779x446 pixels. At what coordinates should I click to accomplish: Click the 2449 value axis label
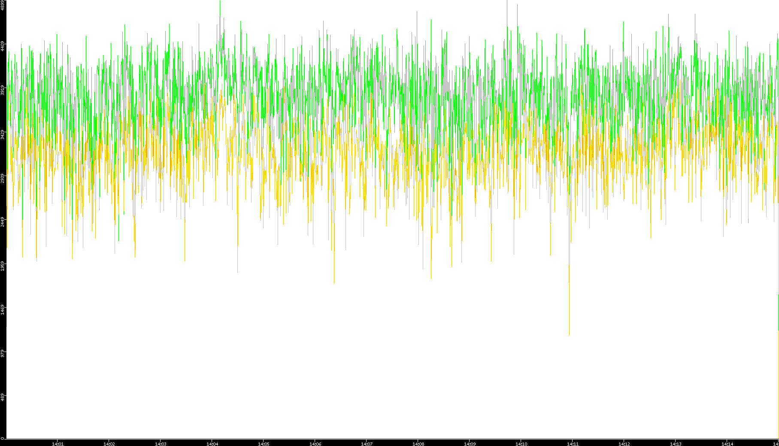tap(3, 222)
